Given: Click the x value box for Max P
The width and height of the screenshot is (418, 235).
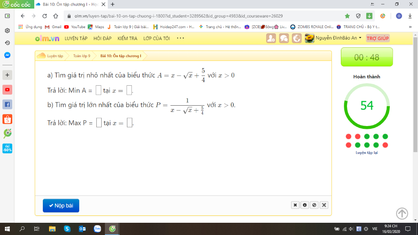Looking at the screenshot, I should (129, 122).
